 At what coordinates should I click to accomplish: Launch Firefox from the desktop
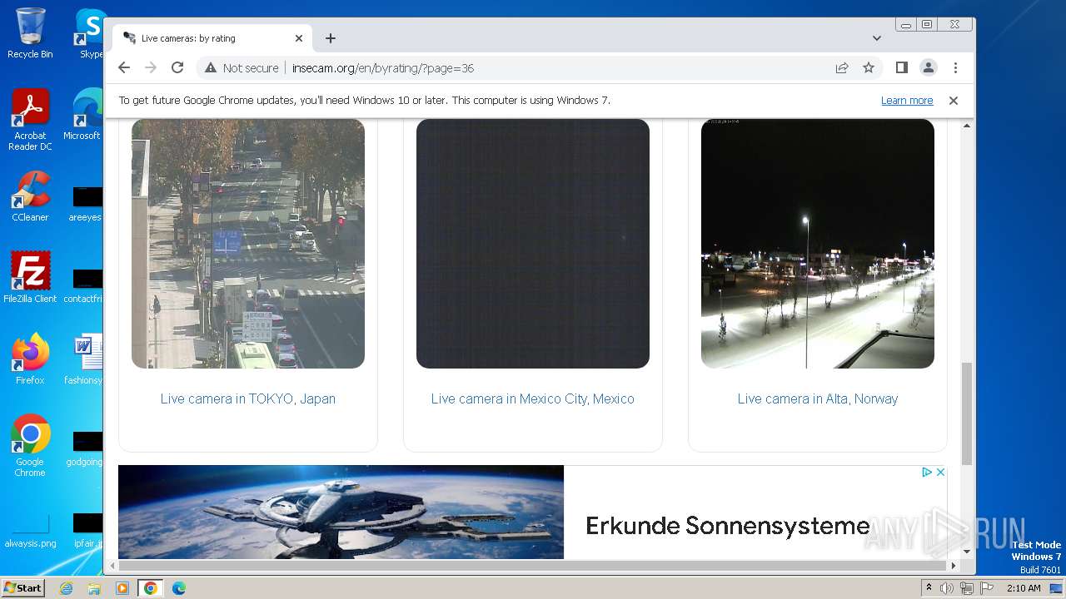click(x=30, y=359)
